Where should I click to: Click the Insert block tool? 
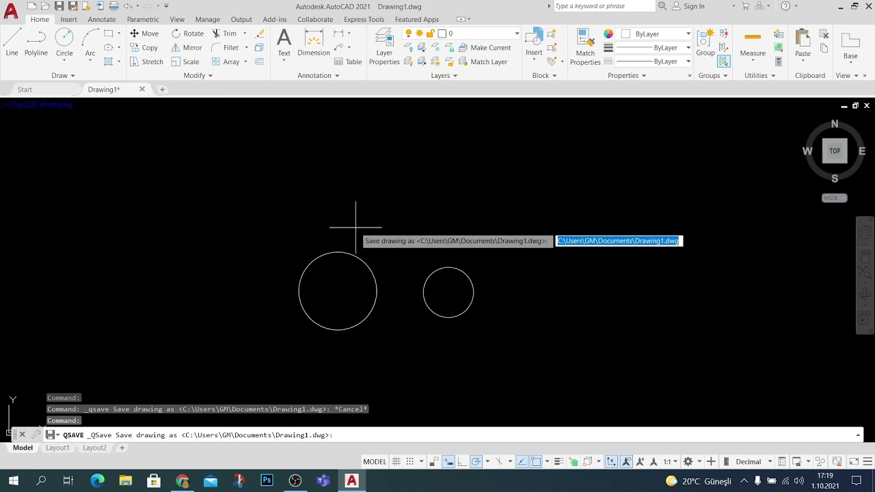[x=534, y=42]
